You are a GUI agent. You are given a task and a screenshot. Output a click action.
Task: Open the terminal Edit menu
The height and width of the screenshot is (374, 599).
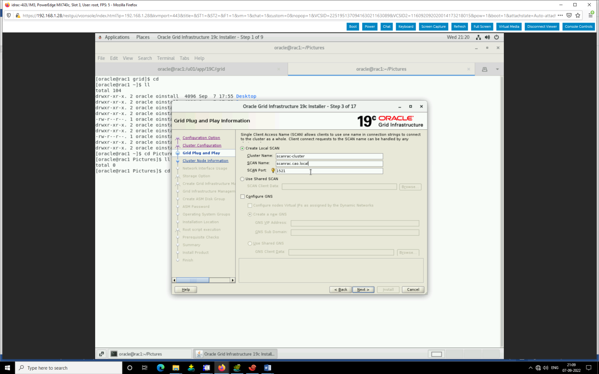pyautogui.click(x=114, y=58)
